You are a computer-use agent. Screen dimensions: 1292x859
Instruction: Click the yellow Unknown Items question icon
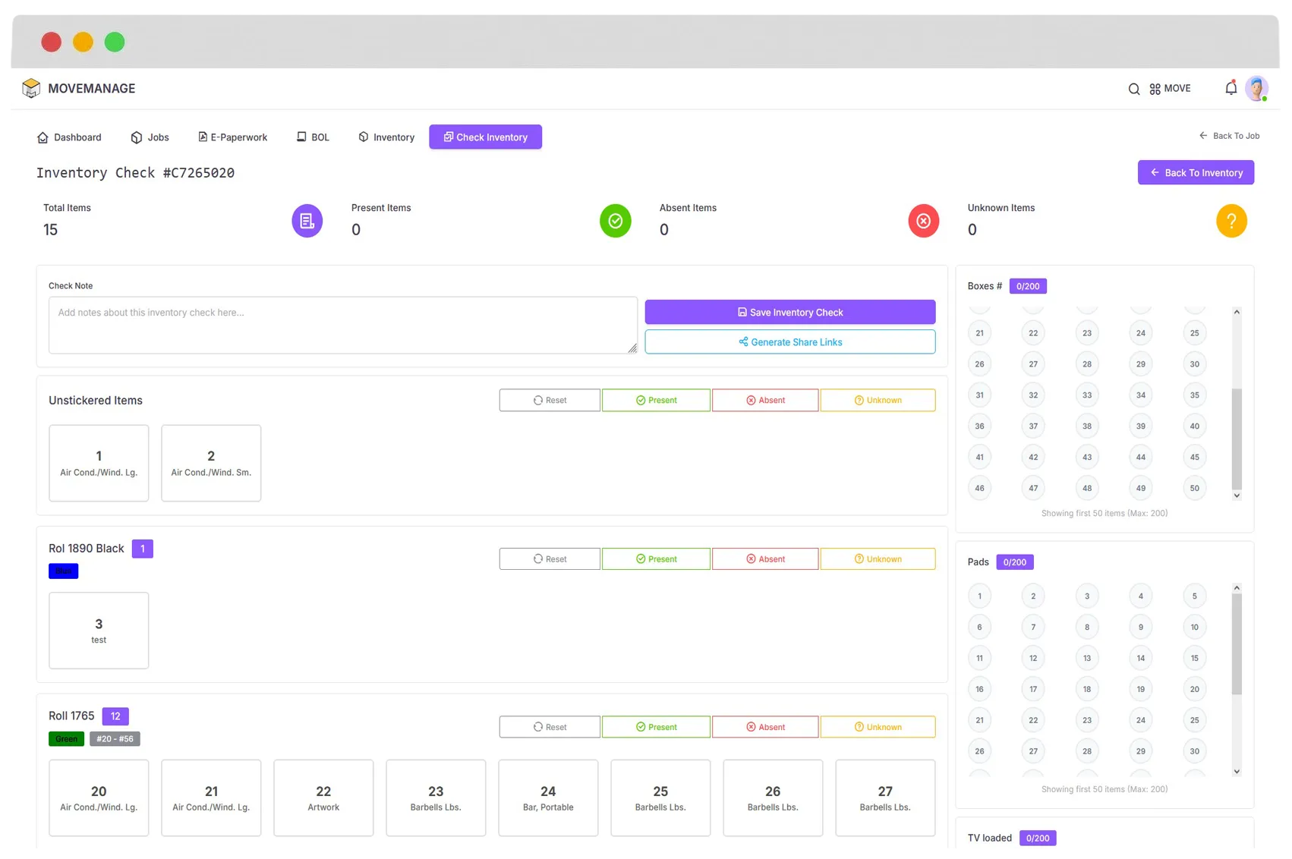[x=1232, y=221]
